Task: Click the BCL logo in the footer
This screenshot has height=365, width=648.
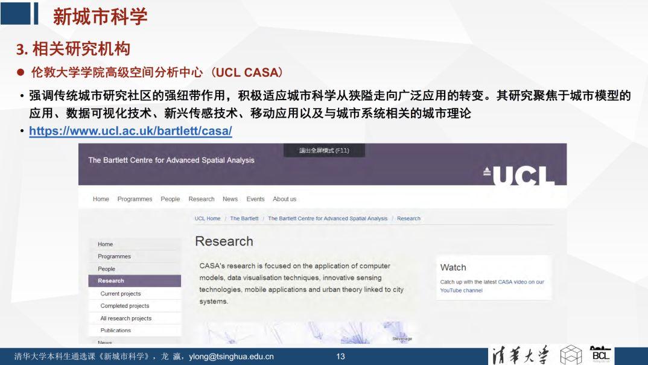Action: 600,355
